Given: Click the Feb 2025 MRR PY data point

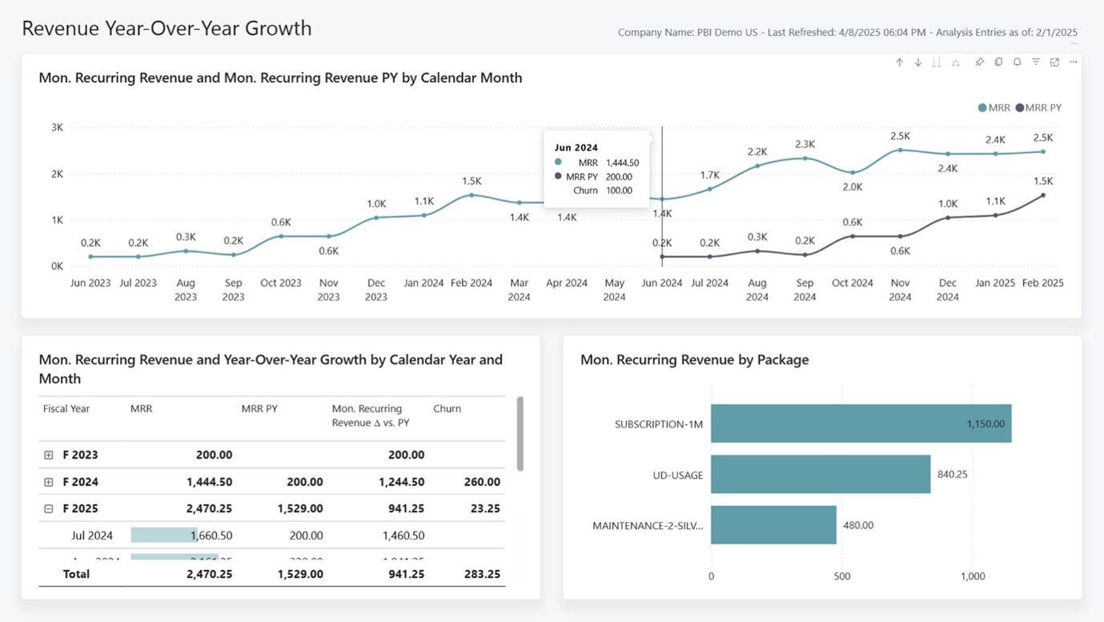Looking at the screenshot, I should click(1043, 195).
